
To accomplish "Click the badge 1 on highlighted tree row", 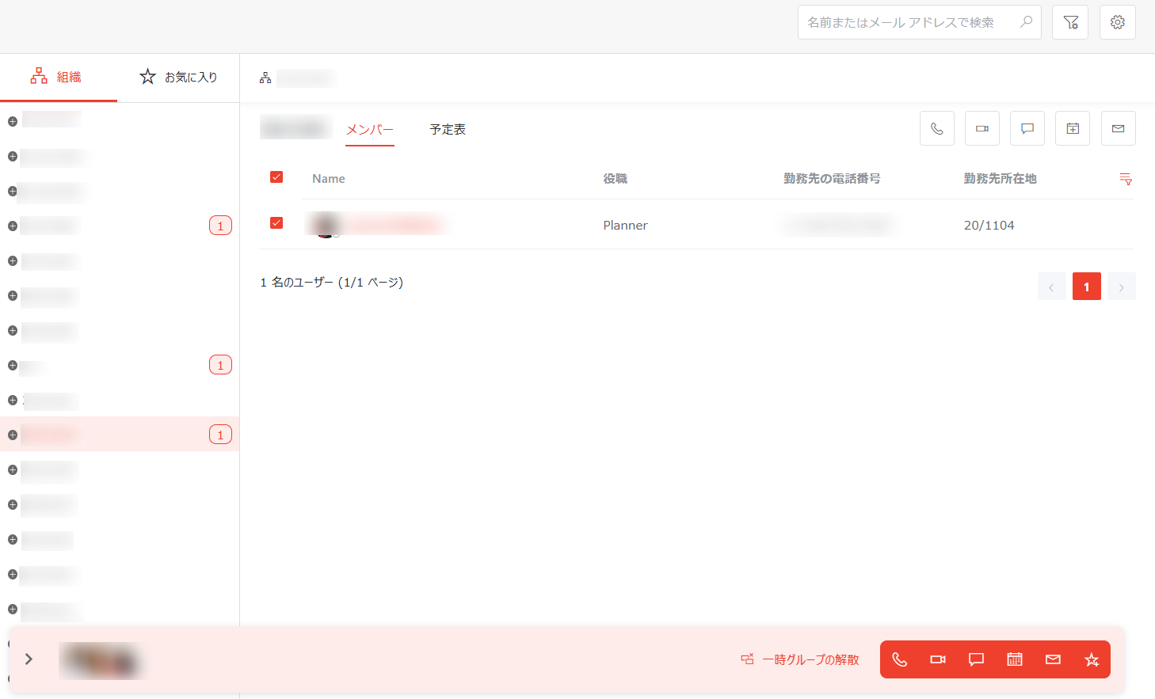I will coord(220,435).
